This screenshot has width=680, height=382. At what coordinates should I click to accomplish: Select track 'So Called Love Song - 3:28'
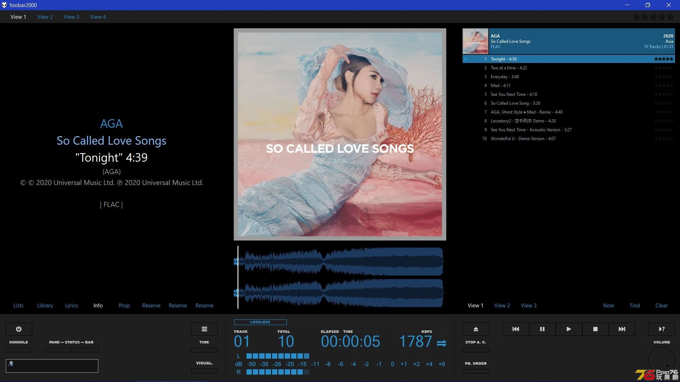click(569, 103)
